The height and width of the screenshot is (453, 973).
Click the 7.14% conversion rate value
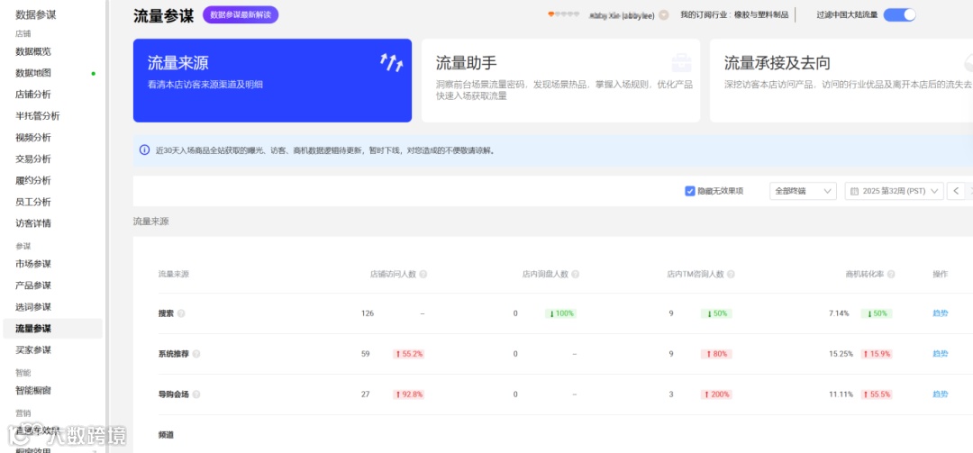(839, 313)
